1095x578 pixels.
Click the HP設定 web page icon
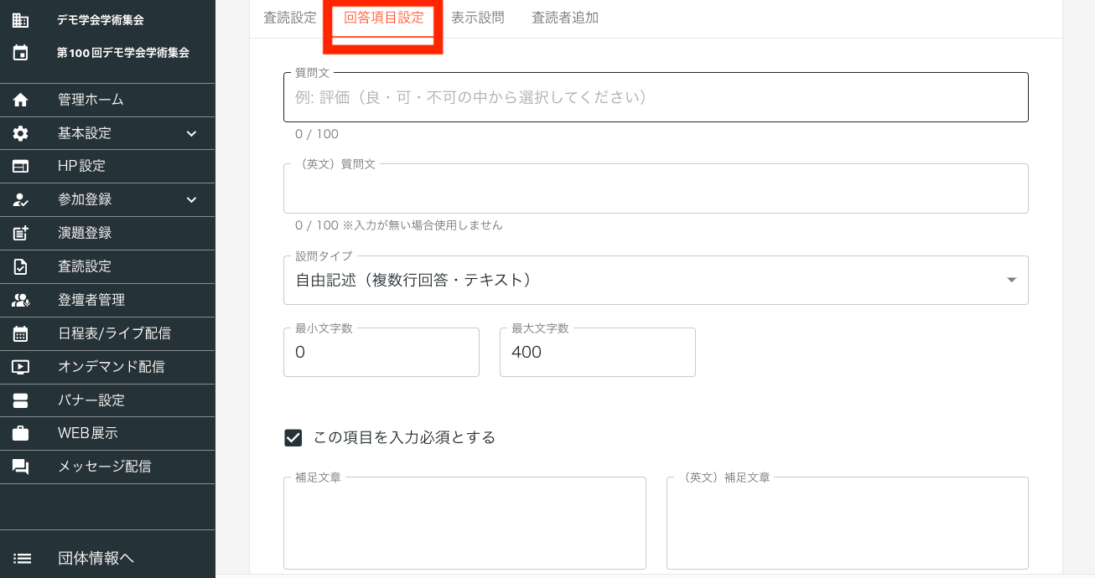coord(21,166)
